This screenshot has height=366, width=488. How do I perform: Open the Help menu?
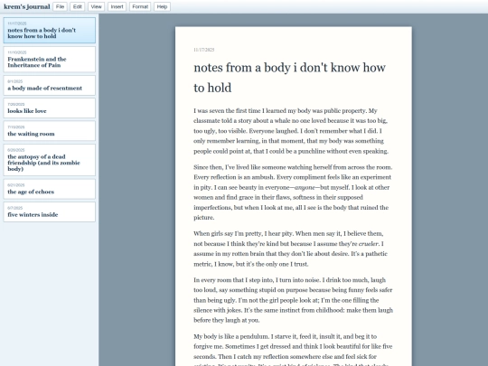(x=162, y=6)
